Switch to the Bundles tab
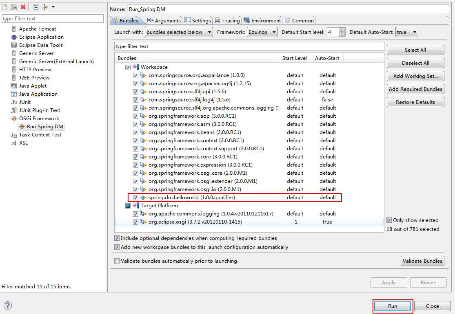The height and width of the screenshot is (314, 455). (125, 20)
